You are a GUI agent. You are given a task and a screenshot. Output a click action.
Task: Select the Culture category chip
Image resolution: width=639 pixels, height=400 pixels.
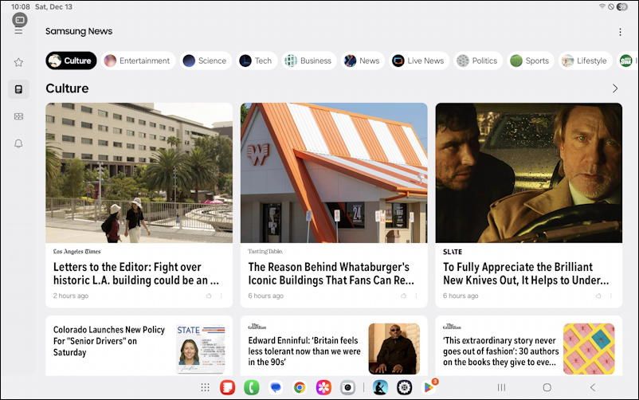pos(72,61)
